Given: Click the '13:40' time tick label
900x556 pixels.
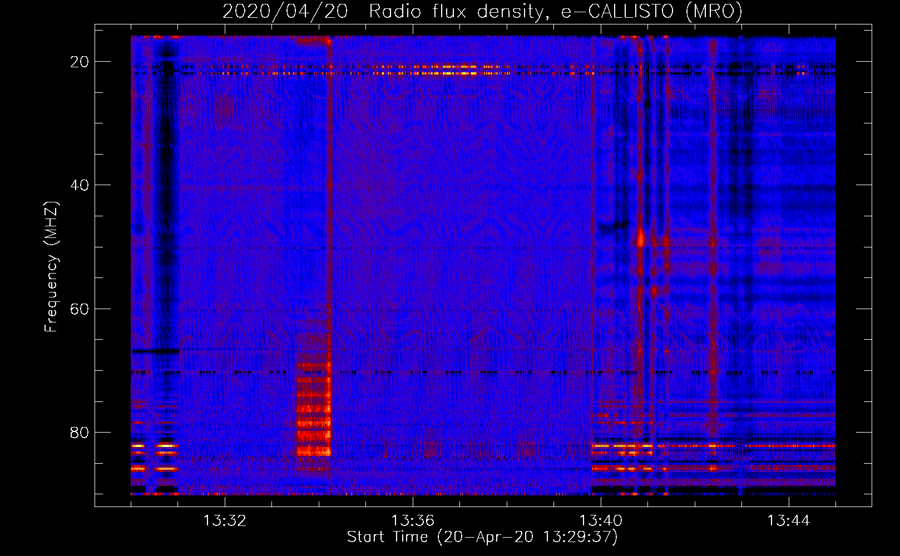Looking at the screenshot, I should 601,521.
